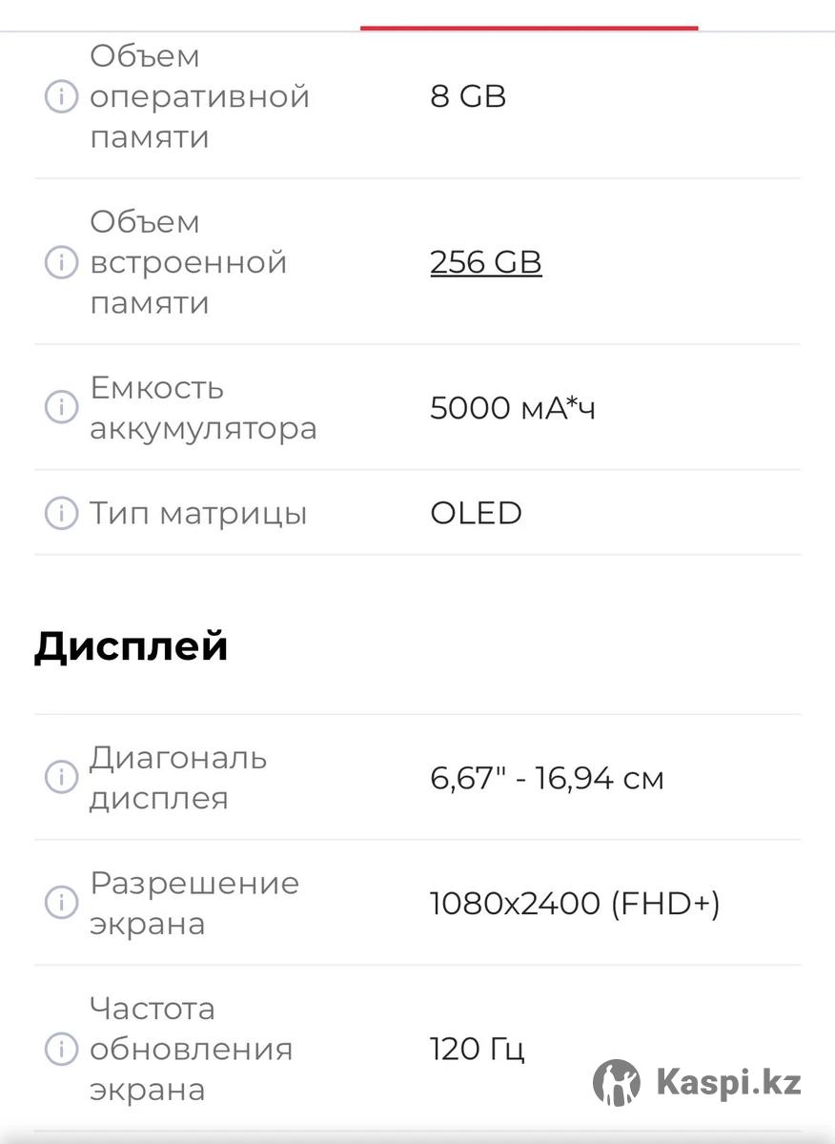Click the Kaspi.kz logo
This screenshot has width=835, height=1144.
(x=697, y=1082)
